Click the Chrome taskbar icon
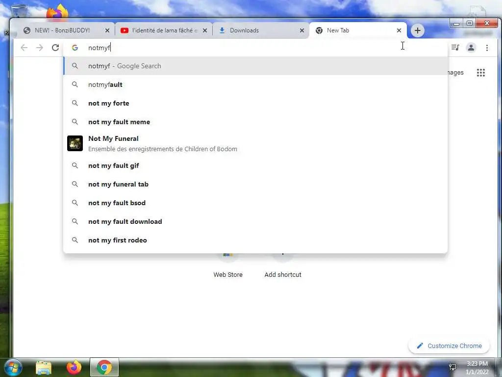Viewport: 502px width, 377px height. [x=104, y=367]
